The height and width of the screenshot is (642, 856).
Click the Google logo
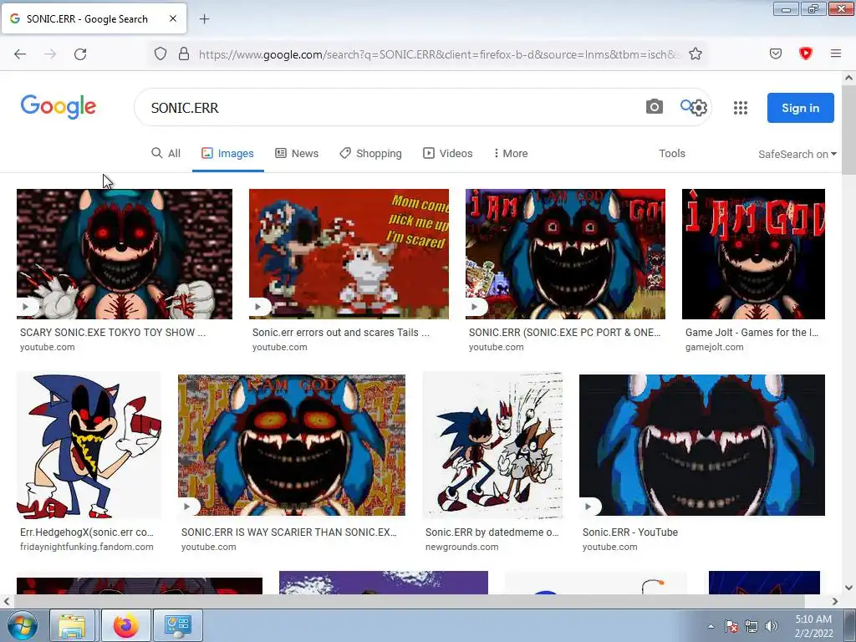(x=59, y=106)
